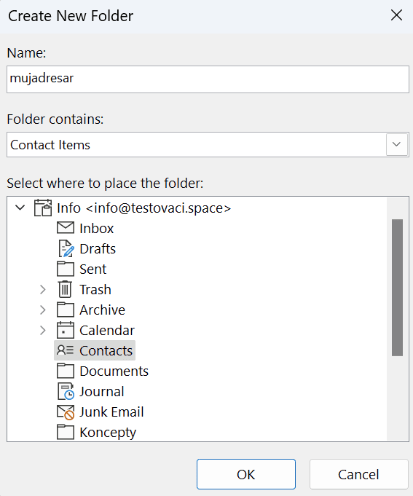This screenshot has width=413, height=496.
Task: Click the Drafts pencil-page icon
Action: 66,248
